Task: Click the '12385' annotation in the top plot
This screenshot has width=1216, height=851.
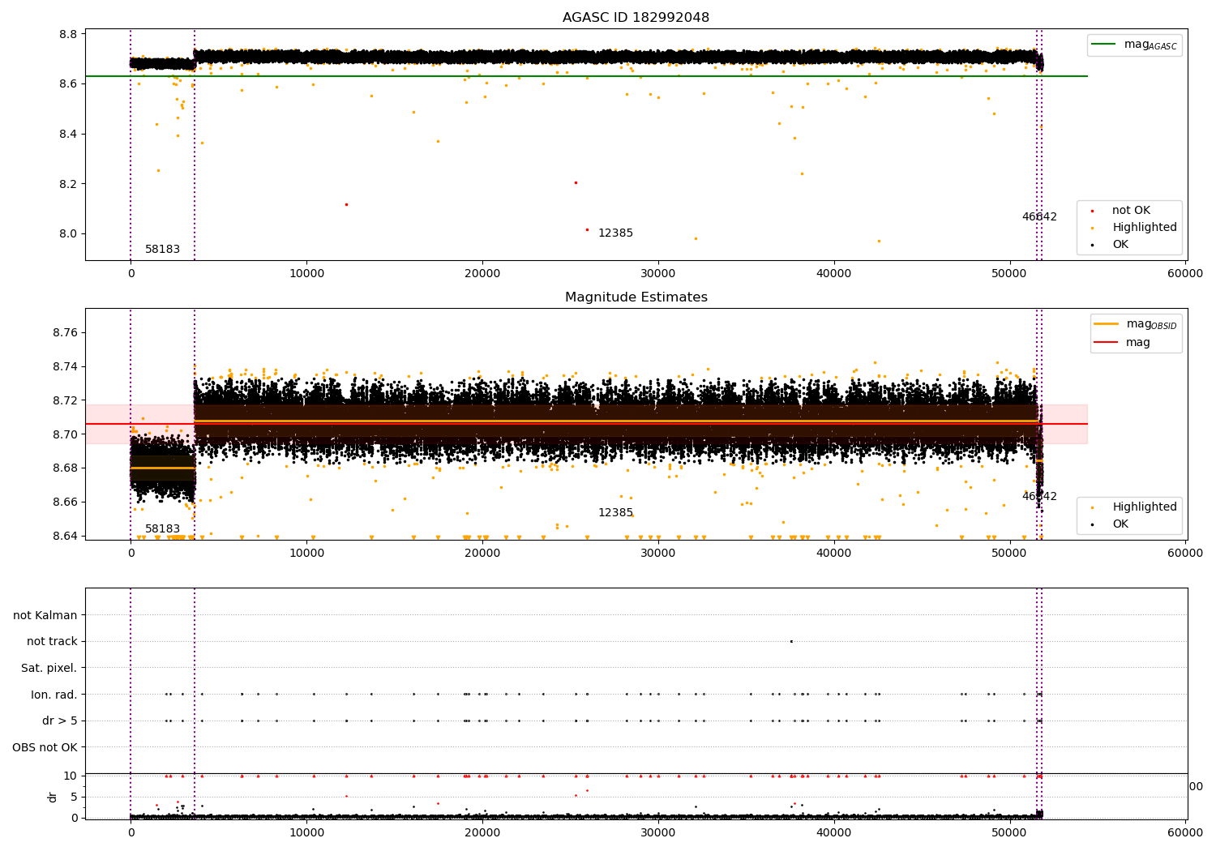Action: click(615, 233)
